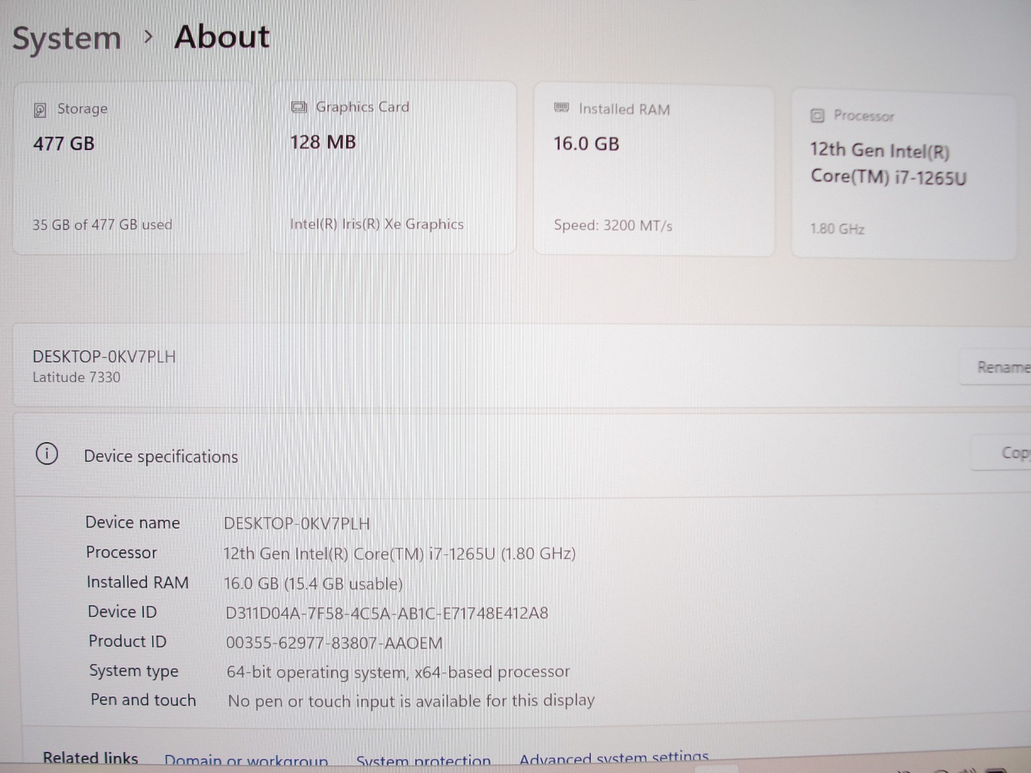Click the Device specifications info icon
Image resolution: width=1031 pixels, height=773 pixels.
[x=46, y=454]
